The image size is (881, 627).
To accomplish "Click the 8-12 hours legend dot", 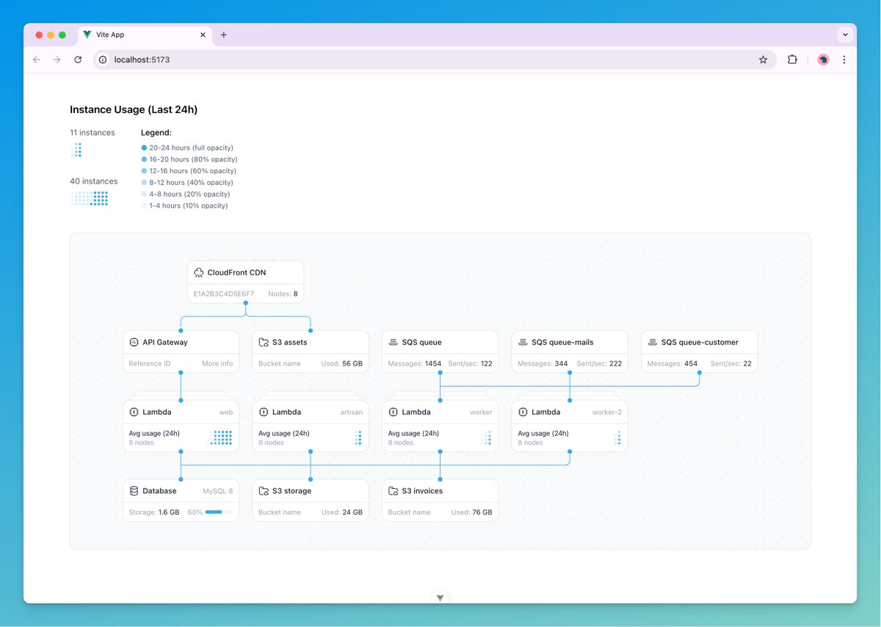I will click(144, 182).
